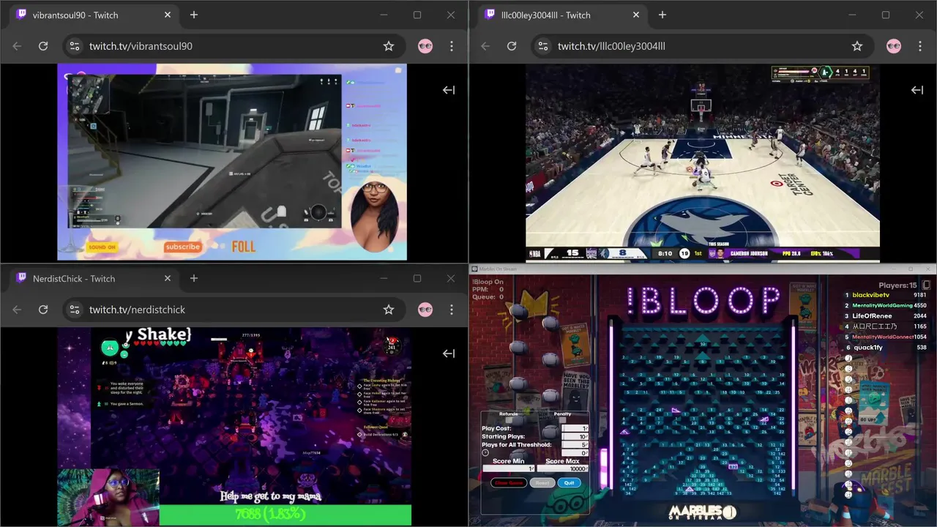Viewport: 937px width, 527px height.
Task: Select the NerdistChick - Twitch tab
Action: pyautogui.click(x=94, y=278)
